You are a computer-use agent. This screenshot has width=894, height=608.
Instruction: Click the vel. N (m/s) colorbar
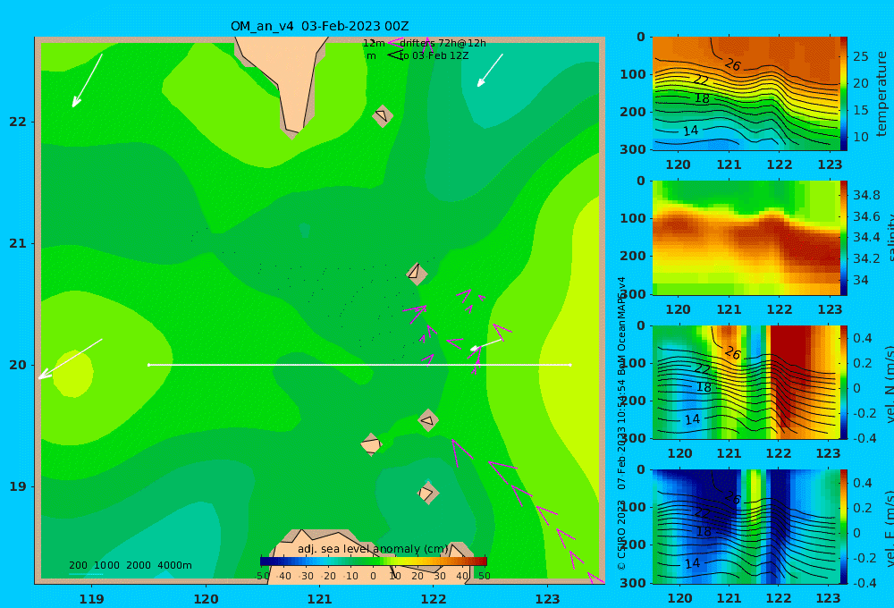click(x=844, y=382)
